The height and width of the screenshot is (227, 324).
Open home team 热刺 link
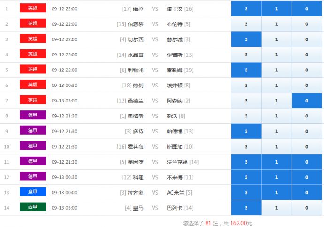[x=138, y=86]
